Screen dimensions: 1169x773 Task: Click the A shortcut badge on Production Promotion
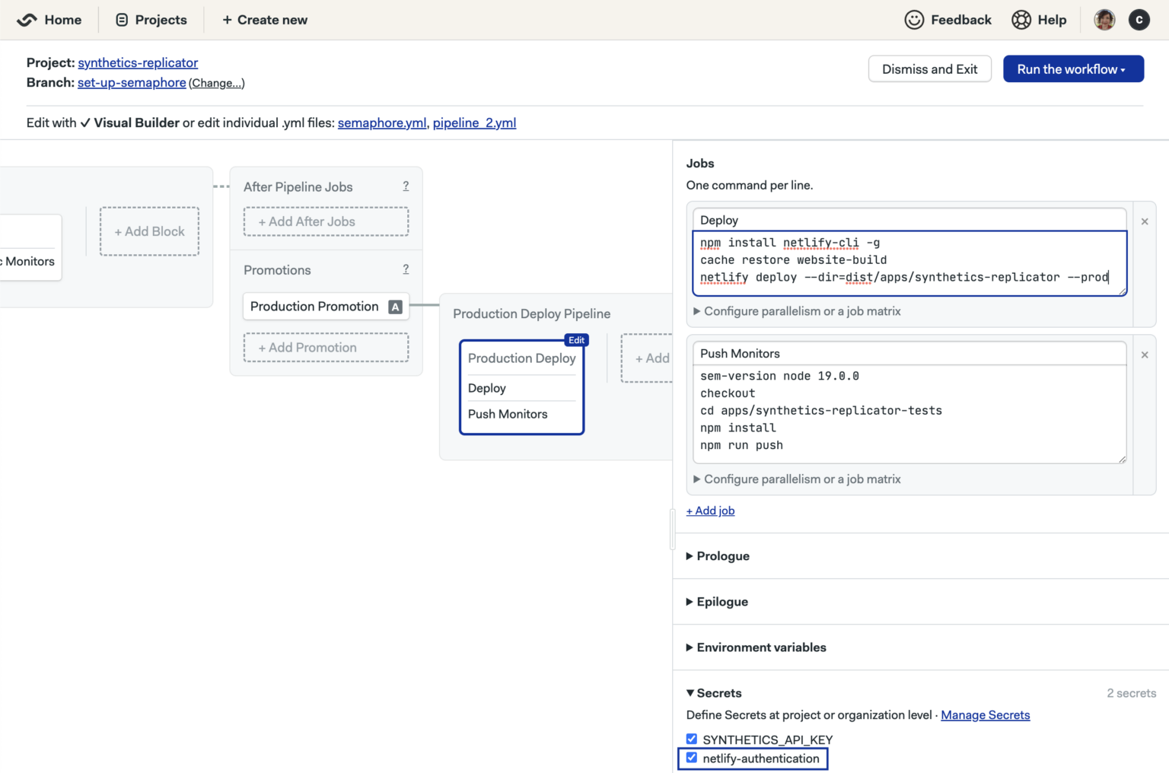point(395,307)
